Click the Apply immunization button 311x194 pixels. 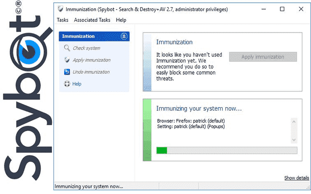263,57
